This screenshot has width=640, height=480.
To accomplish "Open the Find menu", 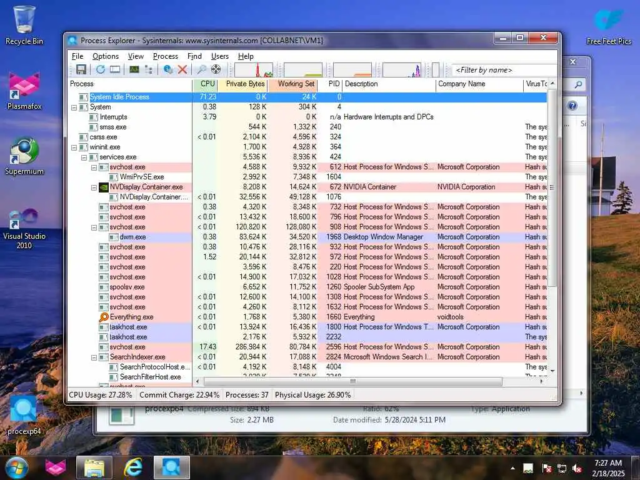I will pyautogui.click(x=194, y=56).
